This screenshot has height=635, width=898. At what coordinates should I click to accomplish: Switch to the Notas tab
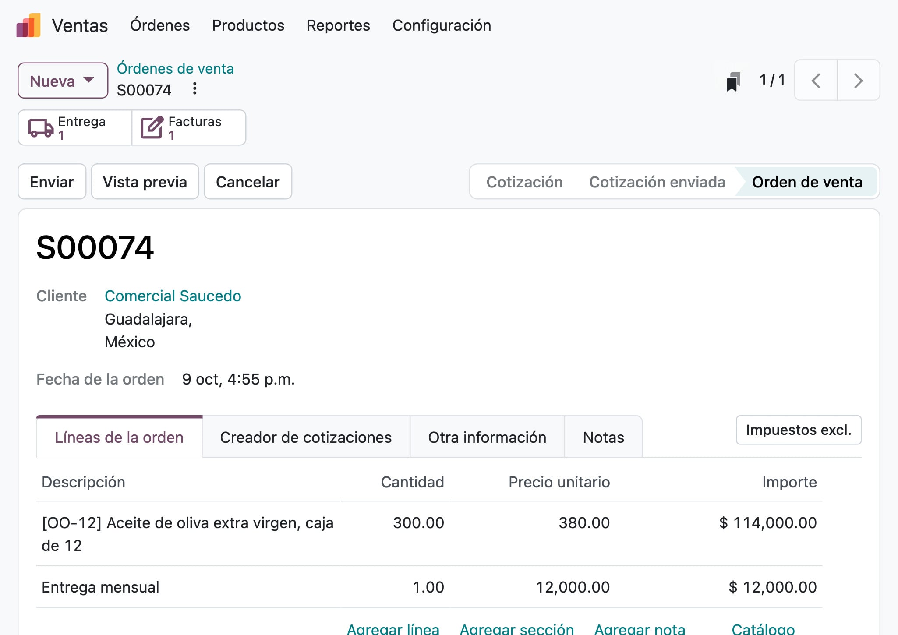coord(603,437)
